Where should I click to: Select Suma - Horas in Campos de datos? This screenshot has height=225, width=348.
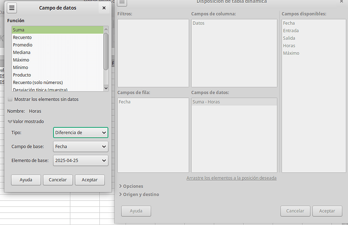tap(234, 102)
